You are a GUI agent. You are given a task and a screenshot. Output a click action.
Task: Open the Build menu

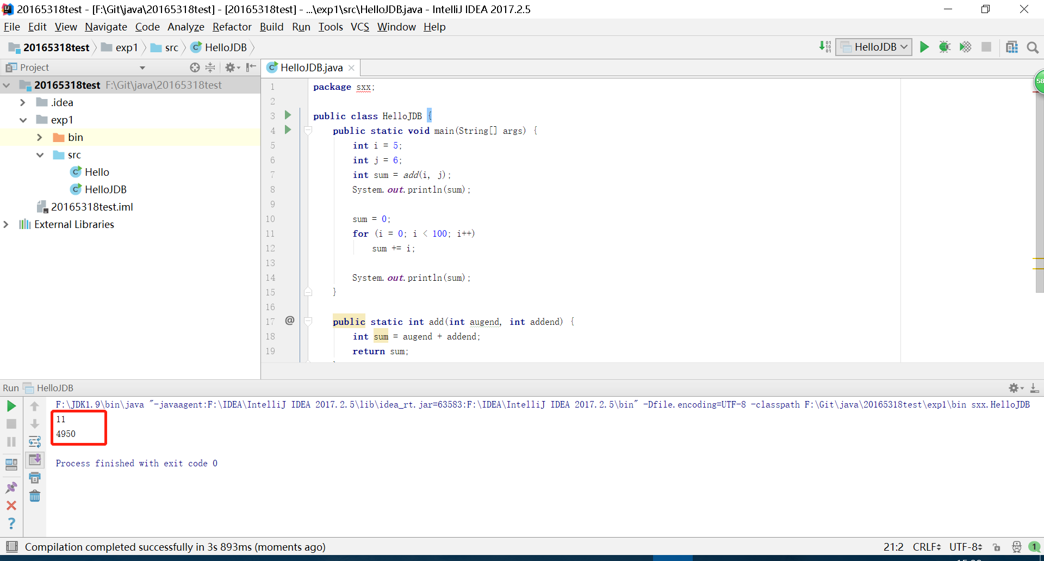coord(271,27)
